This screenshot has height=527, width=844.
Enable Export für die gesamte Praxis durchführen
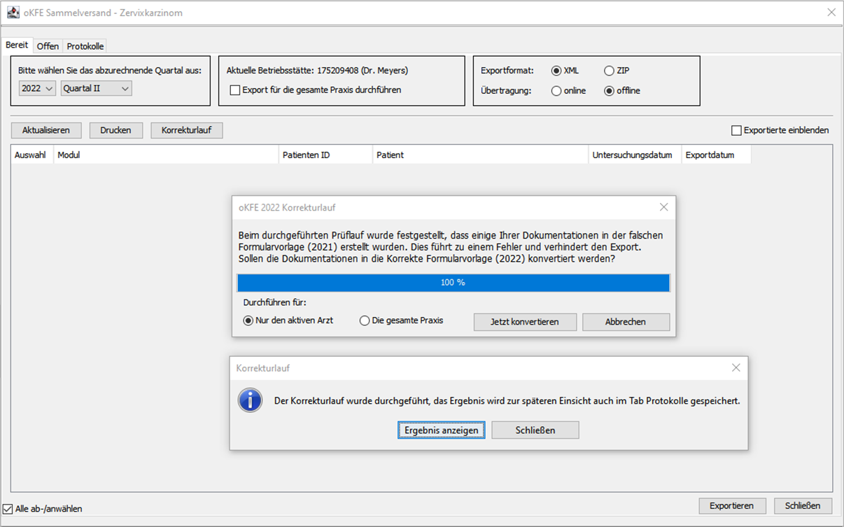[235, 90]
